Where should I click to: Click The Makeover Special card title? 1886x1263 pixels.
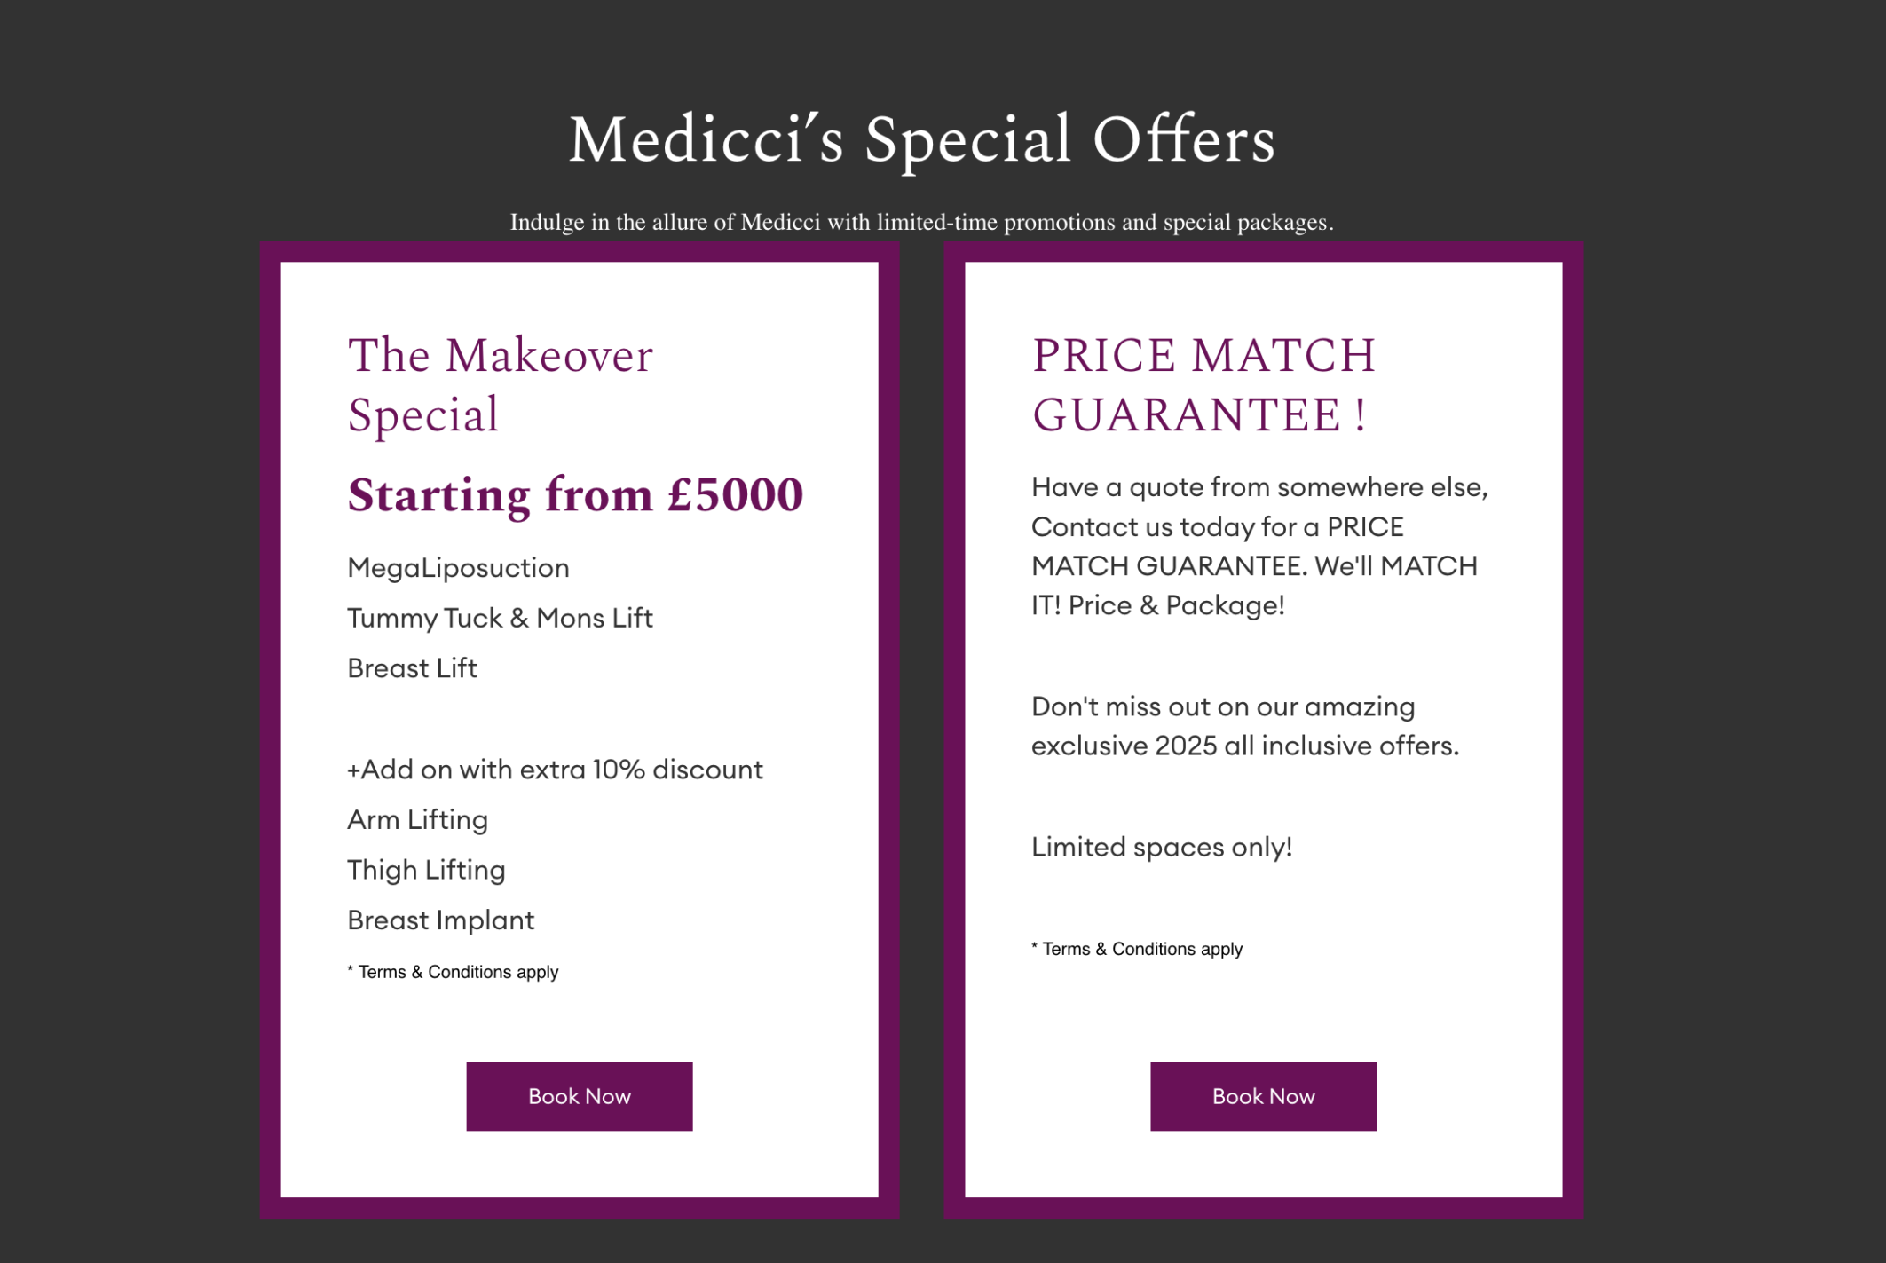(x=500, y=384)
